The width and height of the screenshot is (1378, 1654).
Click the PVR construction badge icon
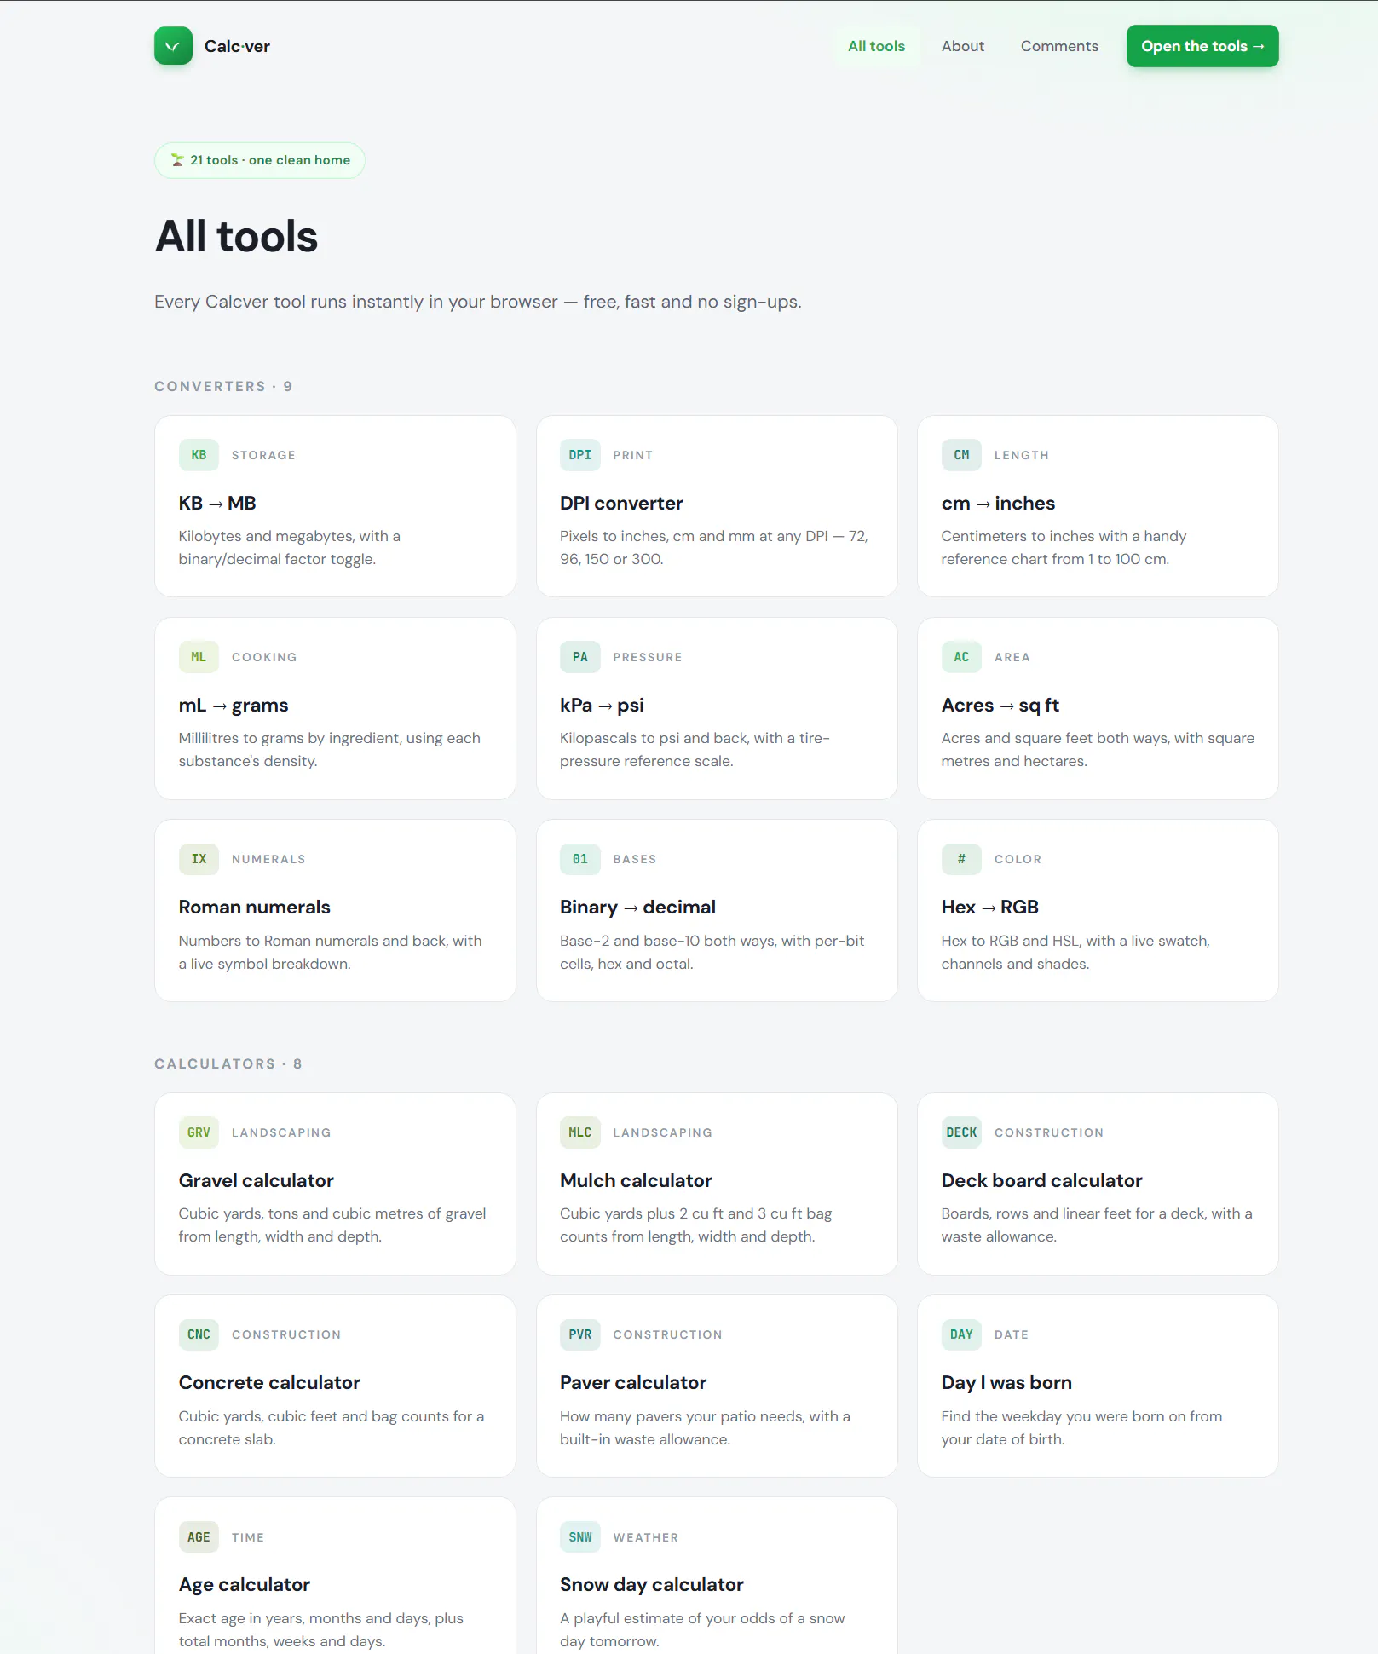pyautogui.click(x=580, y=1334)
